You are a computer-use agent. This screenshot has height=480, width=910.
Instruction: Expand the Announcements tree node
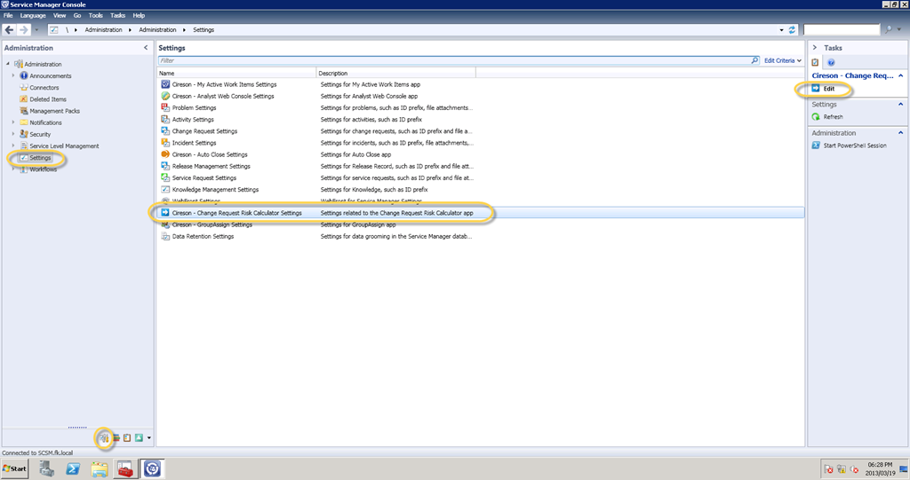tap(13, 76)
